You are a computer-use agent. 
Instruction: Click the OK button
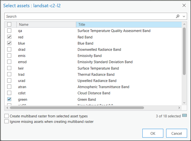click(152, 133)
